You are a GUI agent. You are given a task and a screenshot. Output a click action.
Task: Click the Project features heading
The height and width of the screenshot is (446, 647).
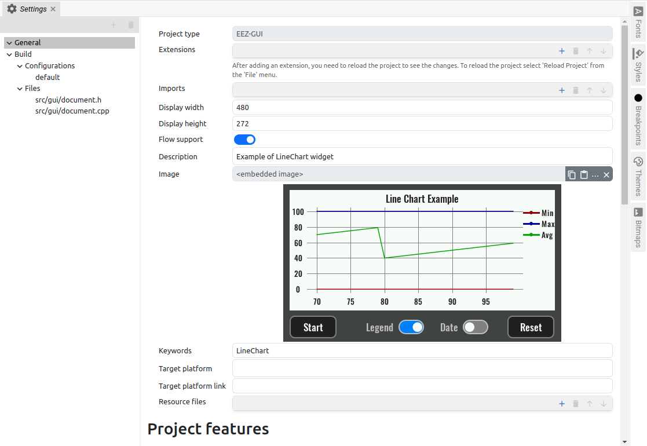pos(208,429)
